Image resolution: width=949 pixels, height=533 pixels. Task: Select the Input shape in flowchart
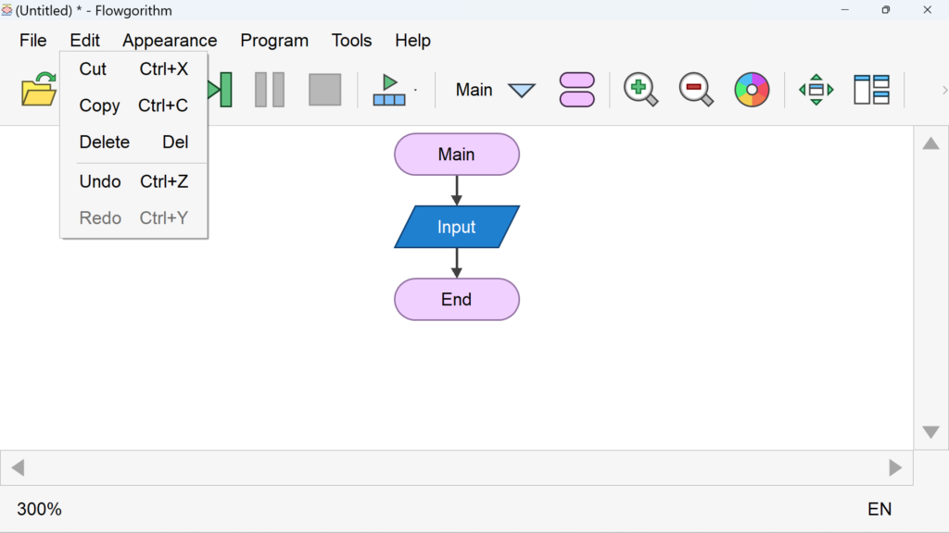pos(456,227)
